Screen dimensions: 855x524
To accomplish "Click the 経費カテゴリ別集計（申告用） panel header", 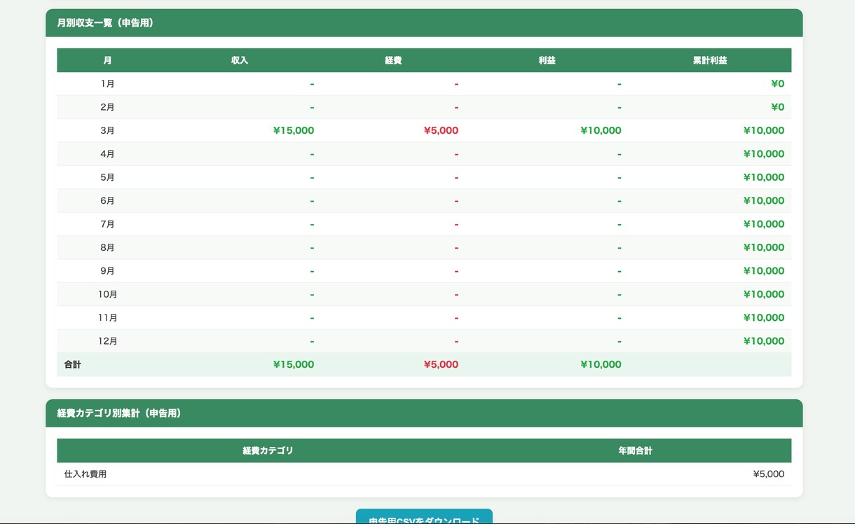I will pos(424,413).
